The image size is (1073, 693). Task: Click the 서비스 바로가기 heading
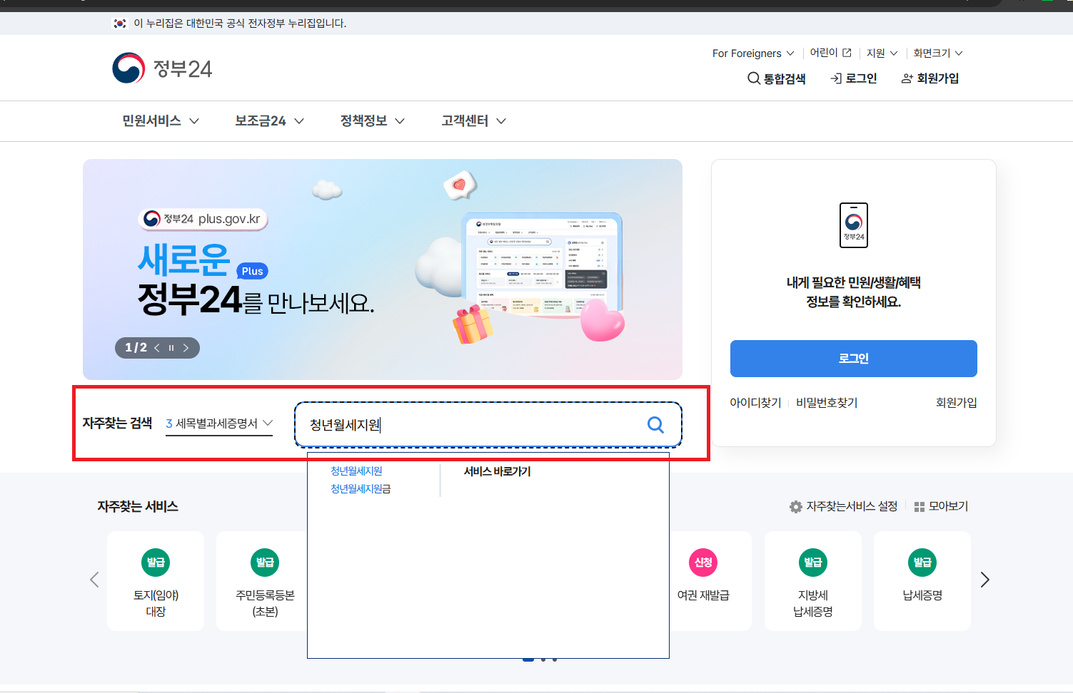[498, 471]
